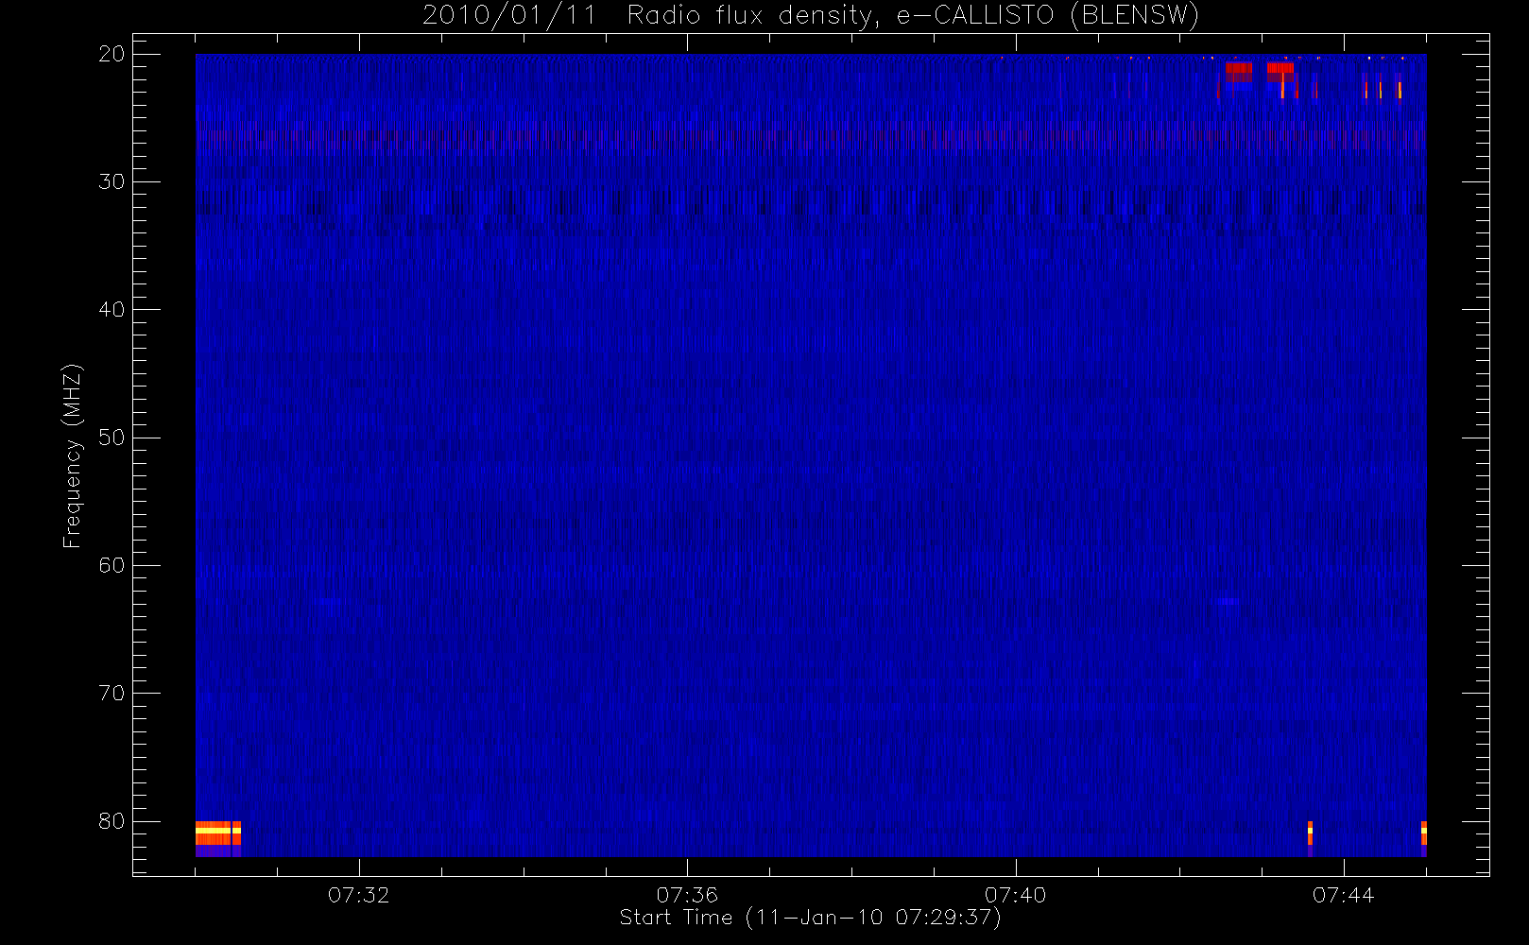Click the 07:32 time tick label
This screenshot has height=945, width=1529.
(358, 895)
